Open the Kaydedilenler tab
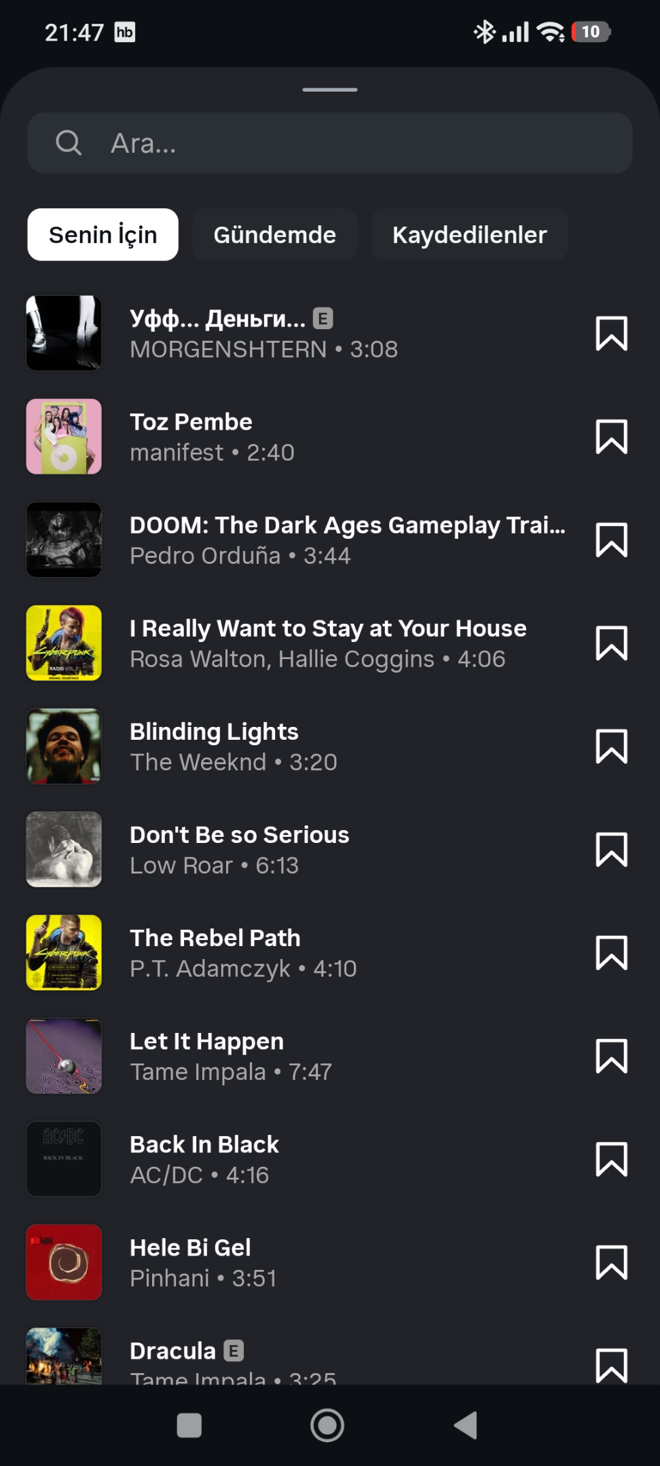 point(469,235)
